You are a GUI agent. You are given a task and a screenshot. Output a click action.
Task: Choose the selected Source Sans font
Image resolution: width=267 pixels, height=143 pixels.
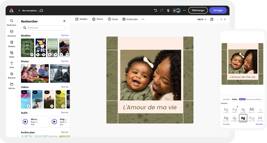(x=243, y=118)
